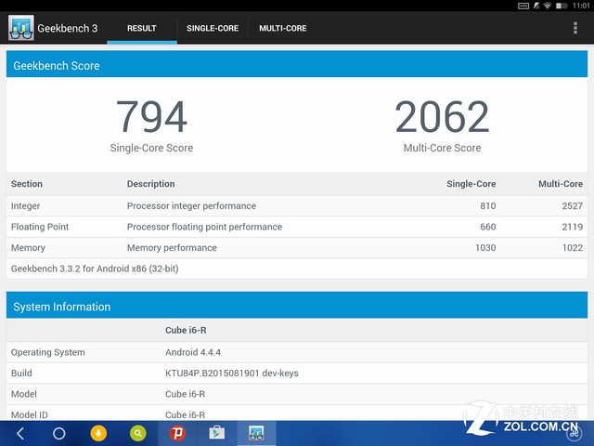
Task: Select the Memory performance row
Action: pyautogui.click(x=297, y=247)
